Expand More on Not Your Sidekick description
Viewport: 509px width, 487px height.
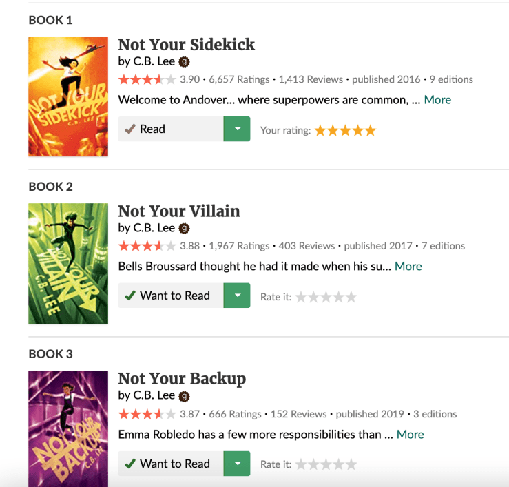pyautogui.click(x=437, y=100)
